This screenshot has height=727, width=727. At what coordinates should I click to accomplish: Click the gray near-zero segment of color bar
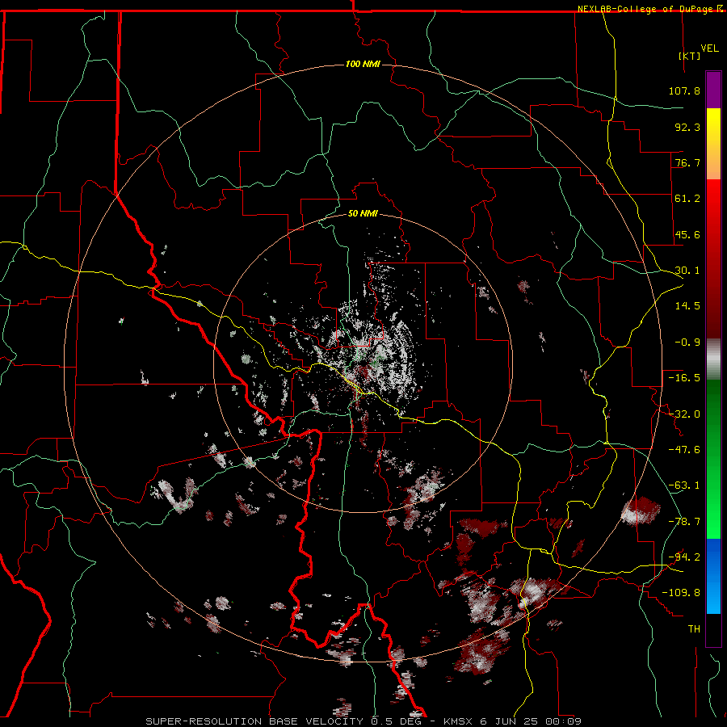[713, 359]
